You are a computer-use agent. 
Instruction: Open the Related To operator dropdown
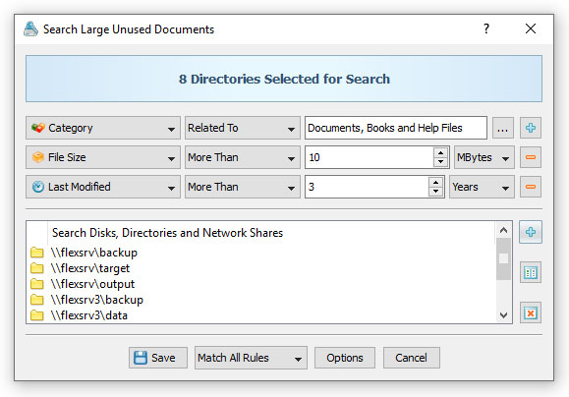pos(243,128)
